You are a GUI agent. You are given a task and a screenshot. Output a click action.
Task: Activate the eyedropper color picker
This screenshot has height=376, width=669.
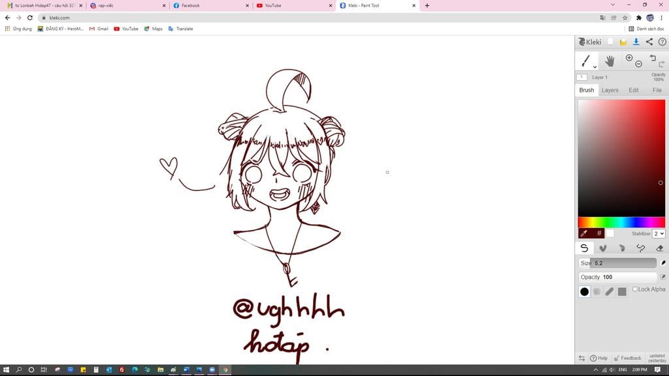(584, 233)
